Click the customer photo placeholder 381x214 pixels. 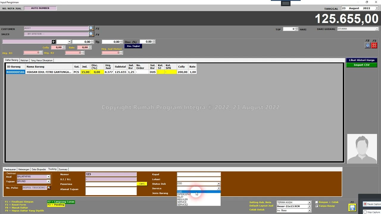point(362,149)
